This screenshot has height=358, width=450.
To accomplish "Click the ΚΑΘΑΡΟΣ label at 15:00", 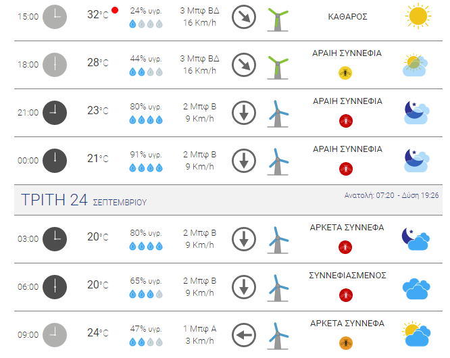I will [x=347, y=17].
